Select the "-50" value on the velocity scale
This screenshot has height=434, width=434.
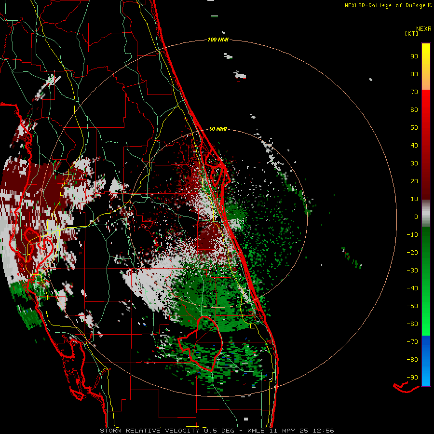(412, 306)
